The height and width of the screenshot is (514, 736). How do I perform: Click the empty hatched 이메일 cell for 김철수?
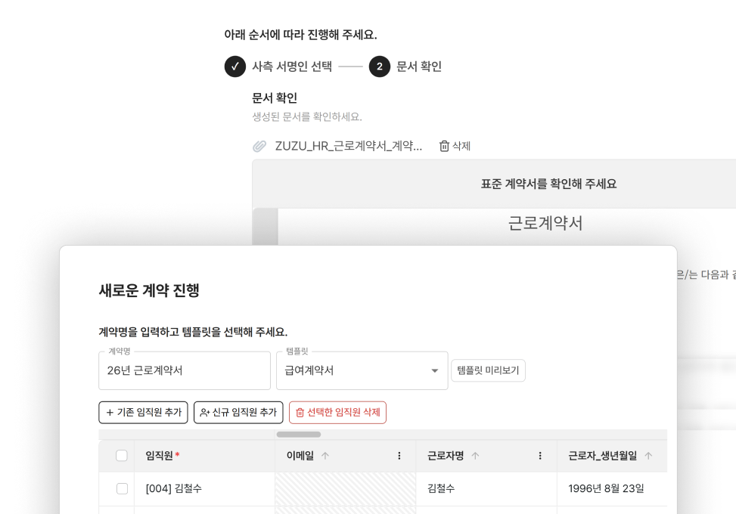[x=346, y=488]
